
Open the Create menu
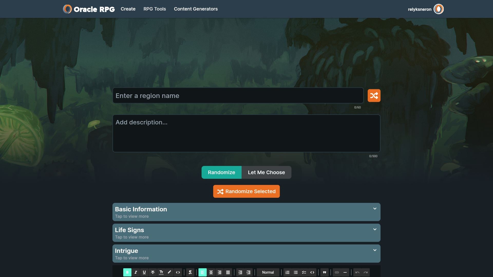pos(128,9)
